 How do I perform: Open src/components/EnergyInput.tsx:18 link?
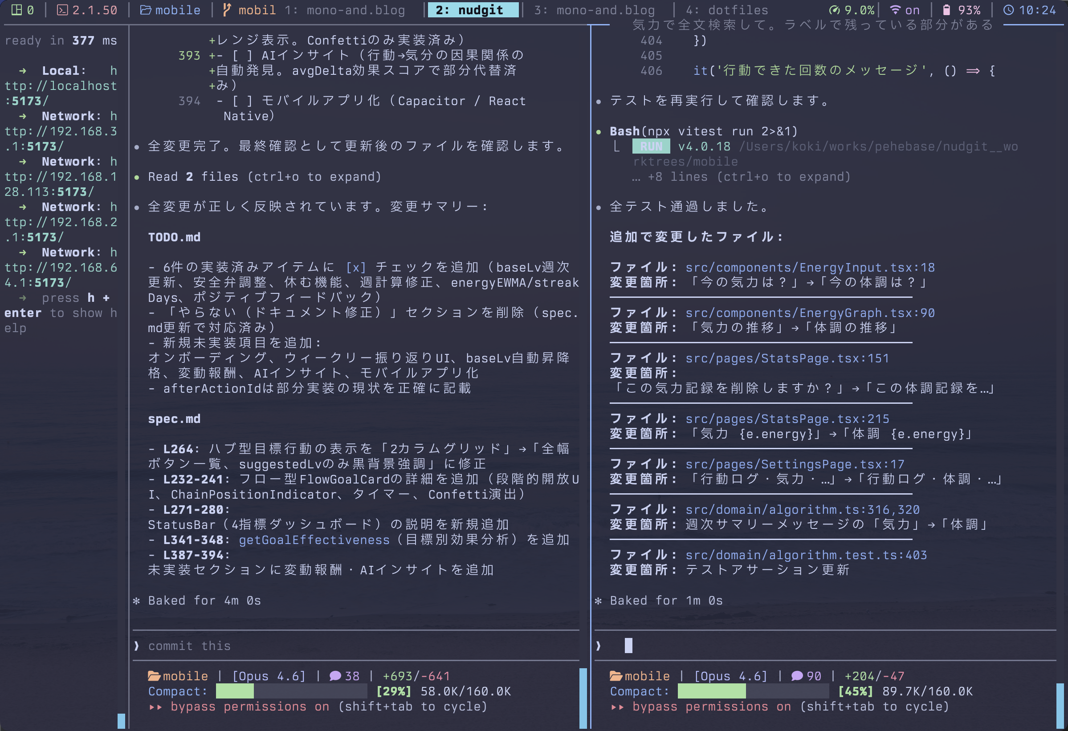[810, 267]
